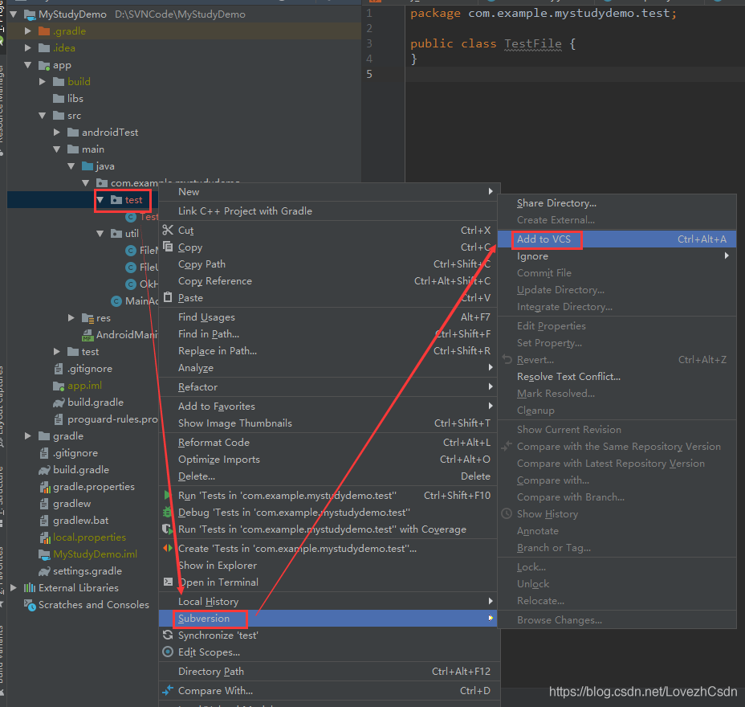745x707 pixels.
Task: Click the Run with Coverage shield icon
Action: (167, 529)
